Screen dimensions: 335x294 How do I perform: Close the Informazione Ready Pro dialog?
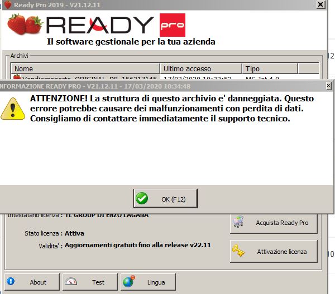pos(329,86)
